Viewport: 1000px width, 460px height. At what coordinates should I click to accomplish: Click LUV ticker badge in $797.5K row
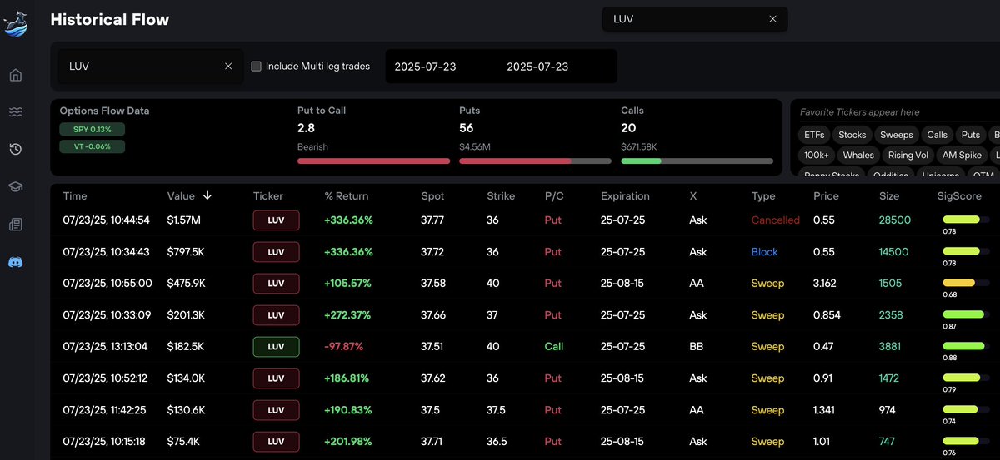276,252
